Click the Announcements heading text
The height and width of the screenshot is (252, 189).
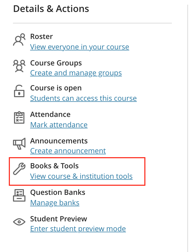tap(59, 141)
